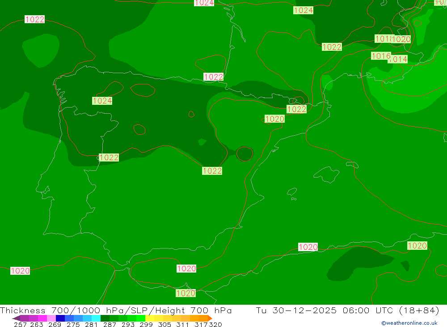The image size is (447, 327).
Task: Click legend value 317
Action: coord(201,324)
